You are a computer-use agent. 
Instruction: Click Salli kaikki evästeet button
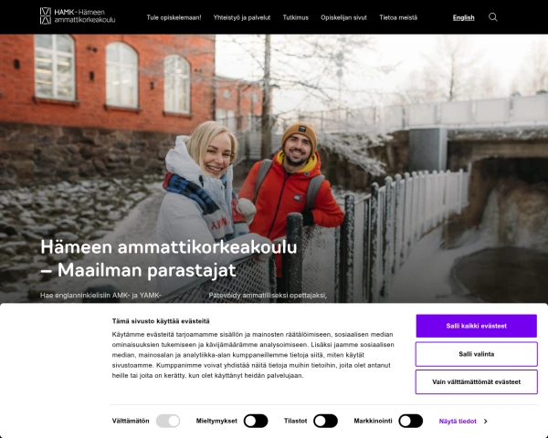477,326
